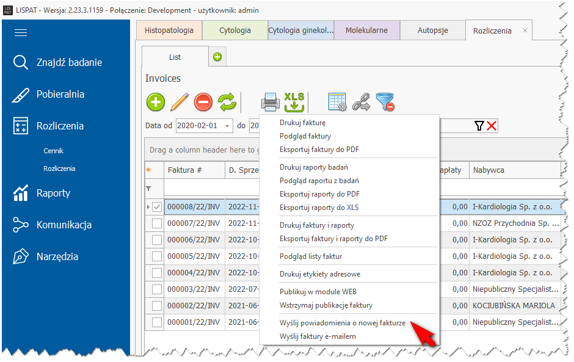Choose Wyślij powiadomienia o nowej fakturze
574x362 pixels.
342,323
